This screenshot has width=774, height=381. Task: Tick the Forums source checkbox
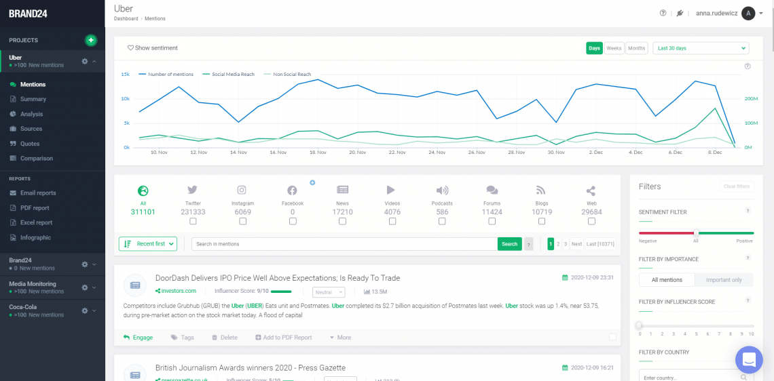click(492, 221)
